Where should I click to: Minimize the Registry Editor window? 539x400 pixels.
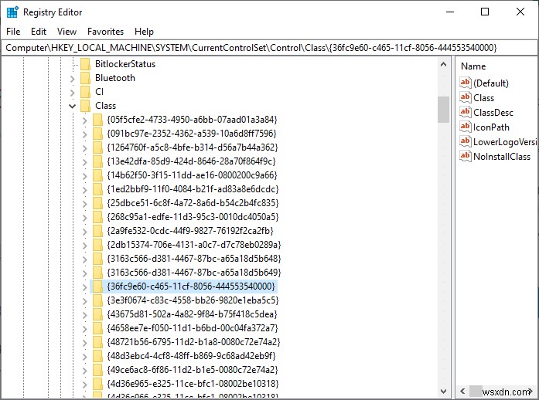[x=450, y=12]
